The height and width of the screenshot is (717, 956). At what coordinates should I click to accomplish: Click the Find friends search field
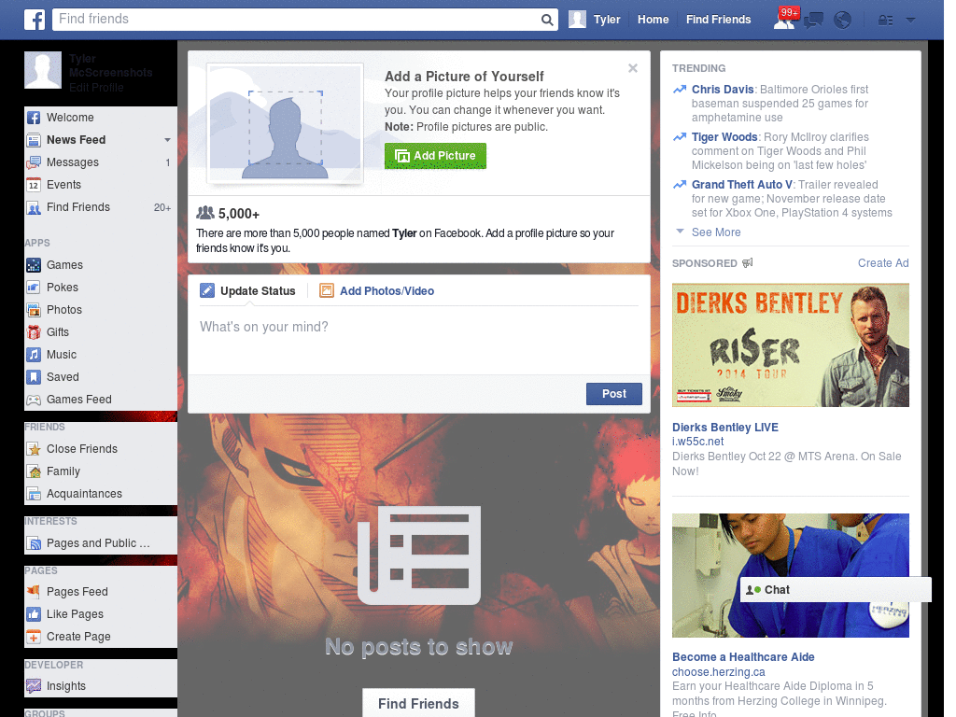point(296,20)
